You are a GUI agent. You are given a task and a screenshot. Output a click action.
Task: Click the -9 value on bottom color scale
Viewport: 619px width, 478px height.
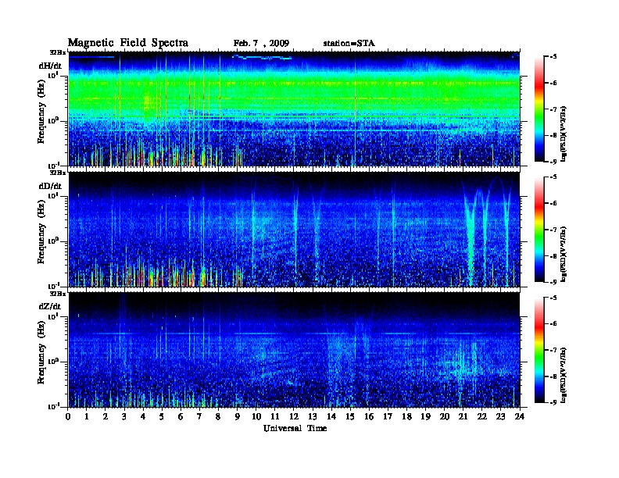tap(553, 402)
